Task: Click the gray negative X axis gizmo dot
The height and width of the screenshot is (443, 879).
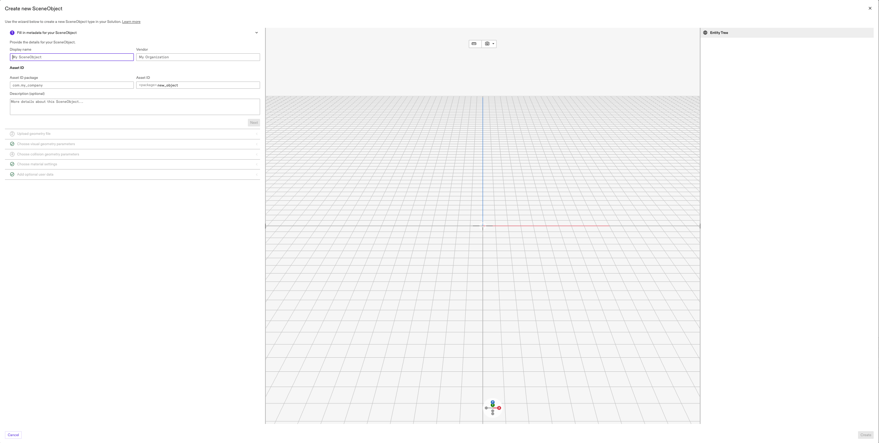Action: point(486,408)
